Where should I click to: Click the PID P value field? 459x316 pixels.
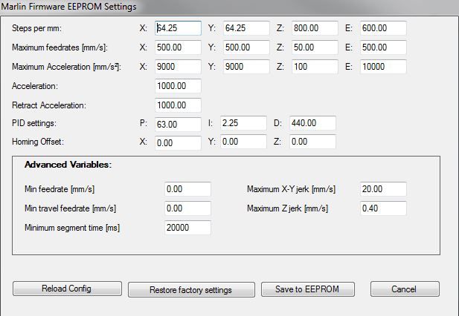tap(178, 124)
